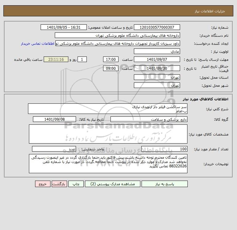Click the توضیحات خریدار text area

click(108, 164)
